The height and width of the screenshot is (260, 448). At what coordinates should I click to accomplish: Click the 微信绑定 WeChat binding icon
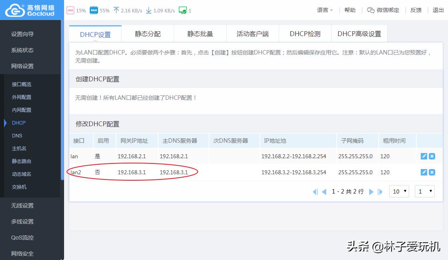pyautogui.click(x=372, y=10)
